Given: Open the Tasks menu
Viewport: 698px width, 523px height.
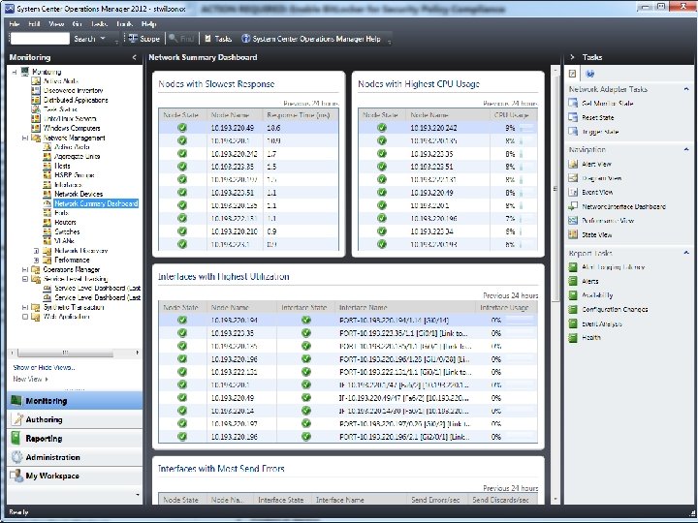Looking at the screenshot, I should [100, 24].
